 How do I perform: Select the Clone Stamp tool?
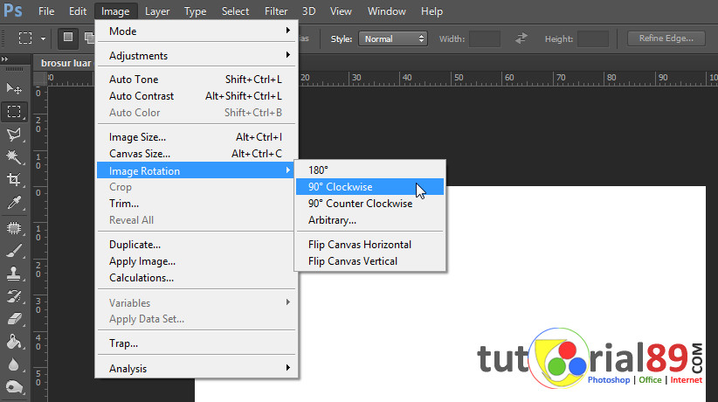point(14,274)
